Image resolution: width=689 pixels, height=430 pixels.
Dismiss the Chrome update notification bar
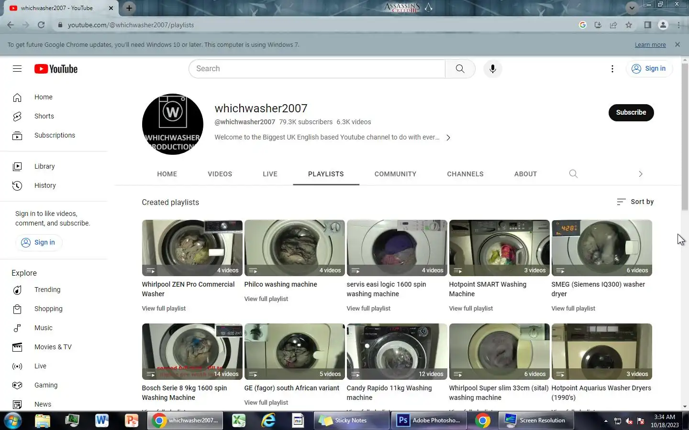677,44
